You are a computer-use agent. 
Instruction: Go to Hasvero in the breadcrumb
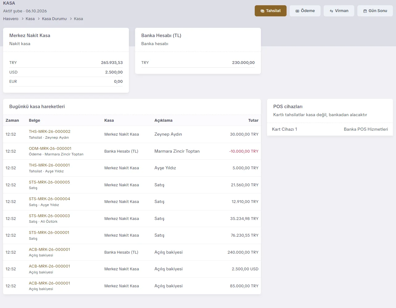[x=11, y=19]
